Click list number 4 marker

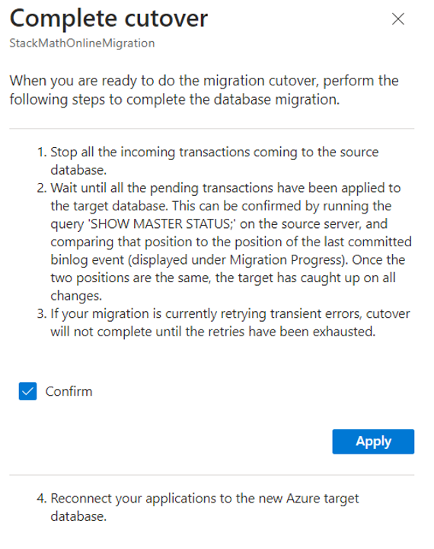point(42,499)
